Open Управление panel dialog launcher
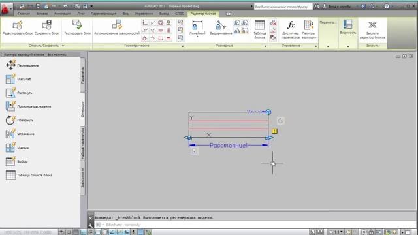Viewport: 418px width, 235px height. click(x=316, y=46)
